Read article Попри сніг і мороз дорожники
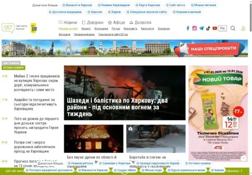The image size is (252, 175). pyautogui.click(x=35, y=147)
